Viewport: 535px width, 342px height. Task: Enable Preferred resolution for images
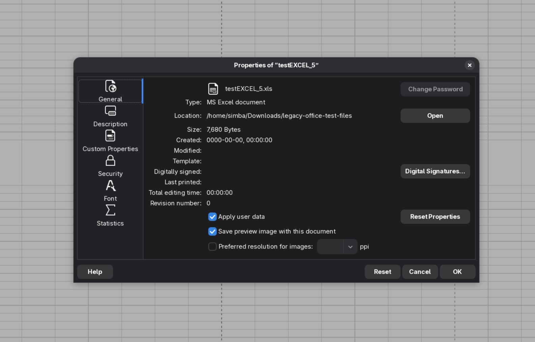point(212,247)
